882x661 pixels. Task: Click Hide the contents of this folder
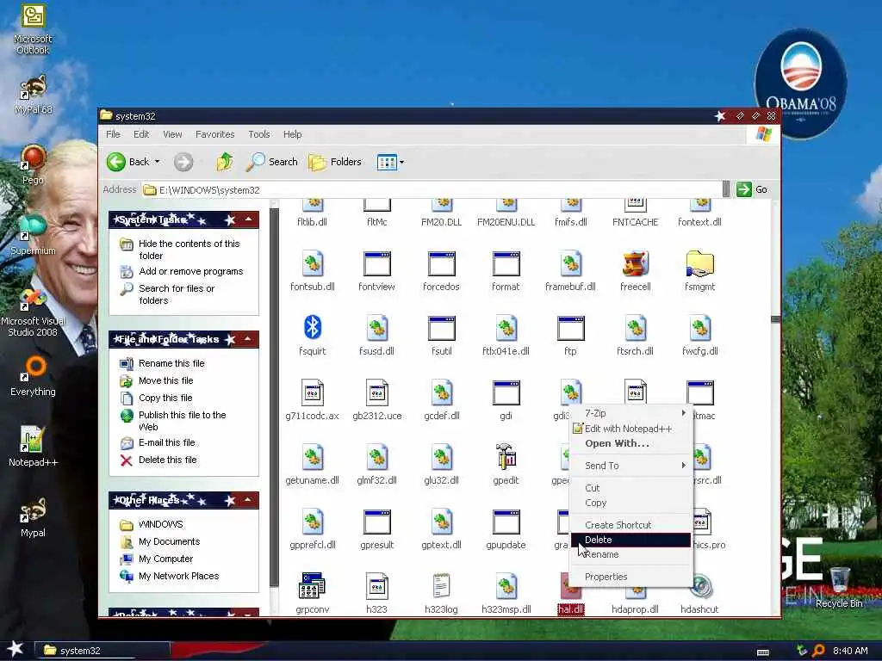(189, 250)
